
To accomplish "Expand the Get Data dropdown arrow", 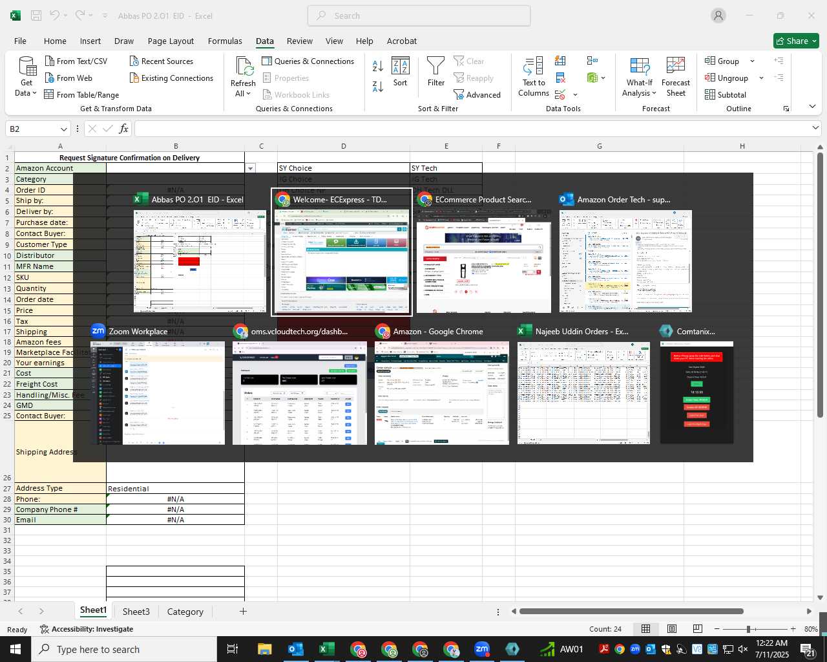I will pyautogui.click(x=34, y=93).
